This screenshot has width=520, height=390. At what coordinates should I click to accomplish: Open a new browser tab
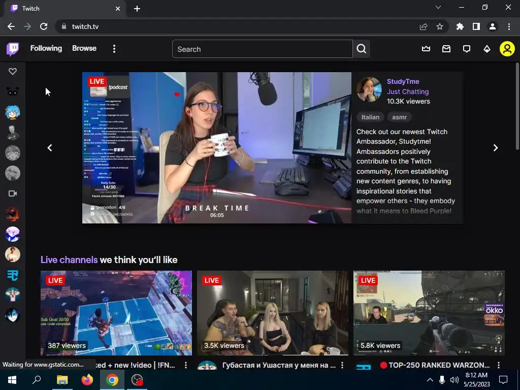pos(137,9)
